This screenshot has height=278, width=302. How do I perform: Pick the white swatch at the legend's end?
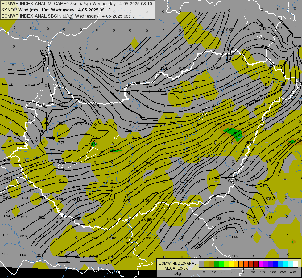[x=295, y=264]
